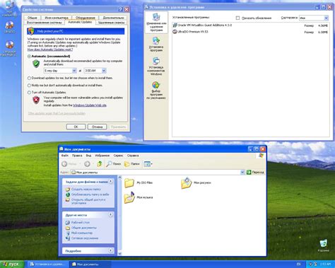This screenshot has width=335, height=268.
Task: Click Cancel in System Properties dialog
Action: [x=97, y=127]
